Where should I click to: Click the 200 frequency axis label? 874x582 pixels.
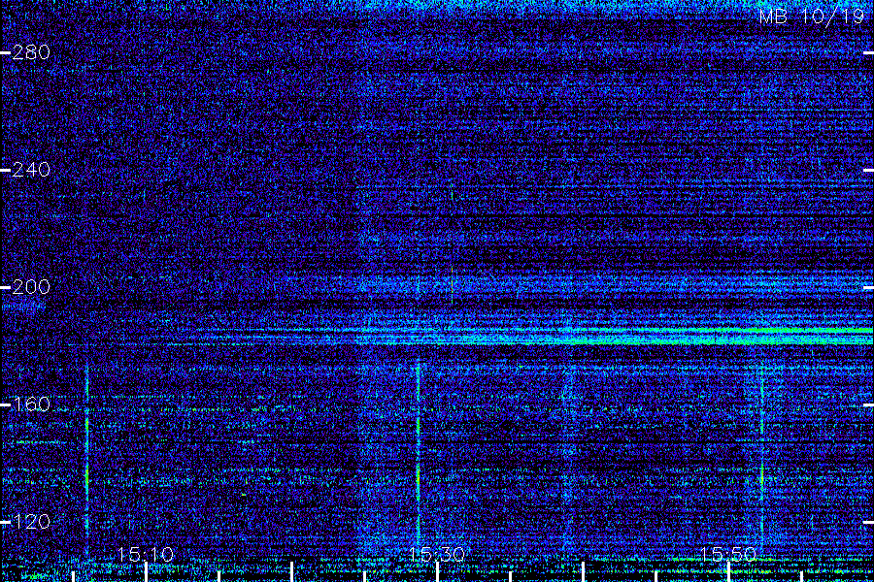[31, 287]
